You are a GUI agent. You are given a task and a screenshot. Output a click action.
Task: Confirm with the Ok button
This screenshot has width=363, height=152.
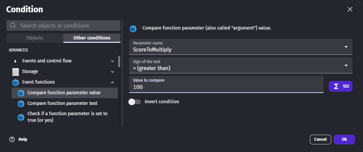pyautogui.click(x=344, y=139)
